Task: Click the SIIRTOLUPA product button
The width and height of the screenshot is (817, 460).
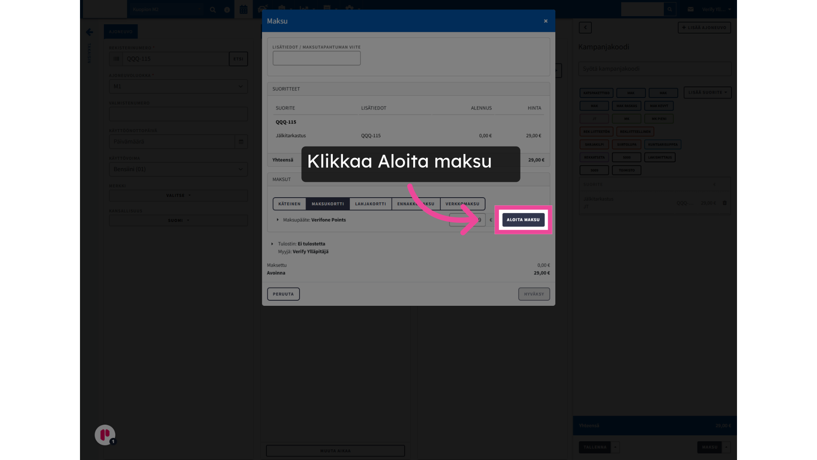Action: tap(626, 144)
